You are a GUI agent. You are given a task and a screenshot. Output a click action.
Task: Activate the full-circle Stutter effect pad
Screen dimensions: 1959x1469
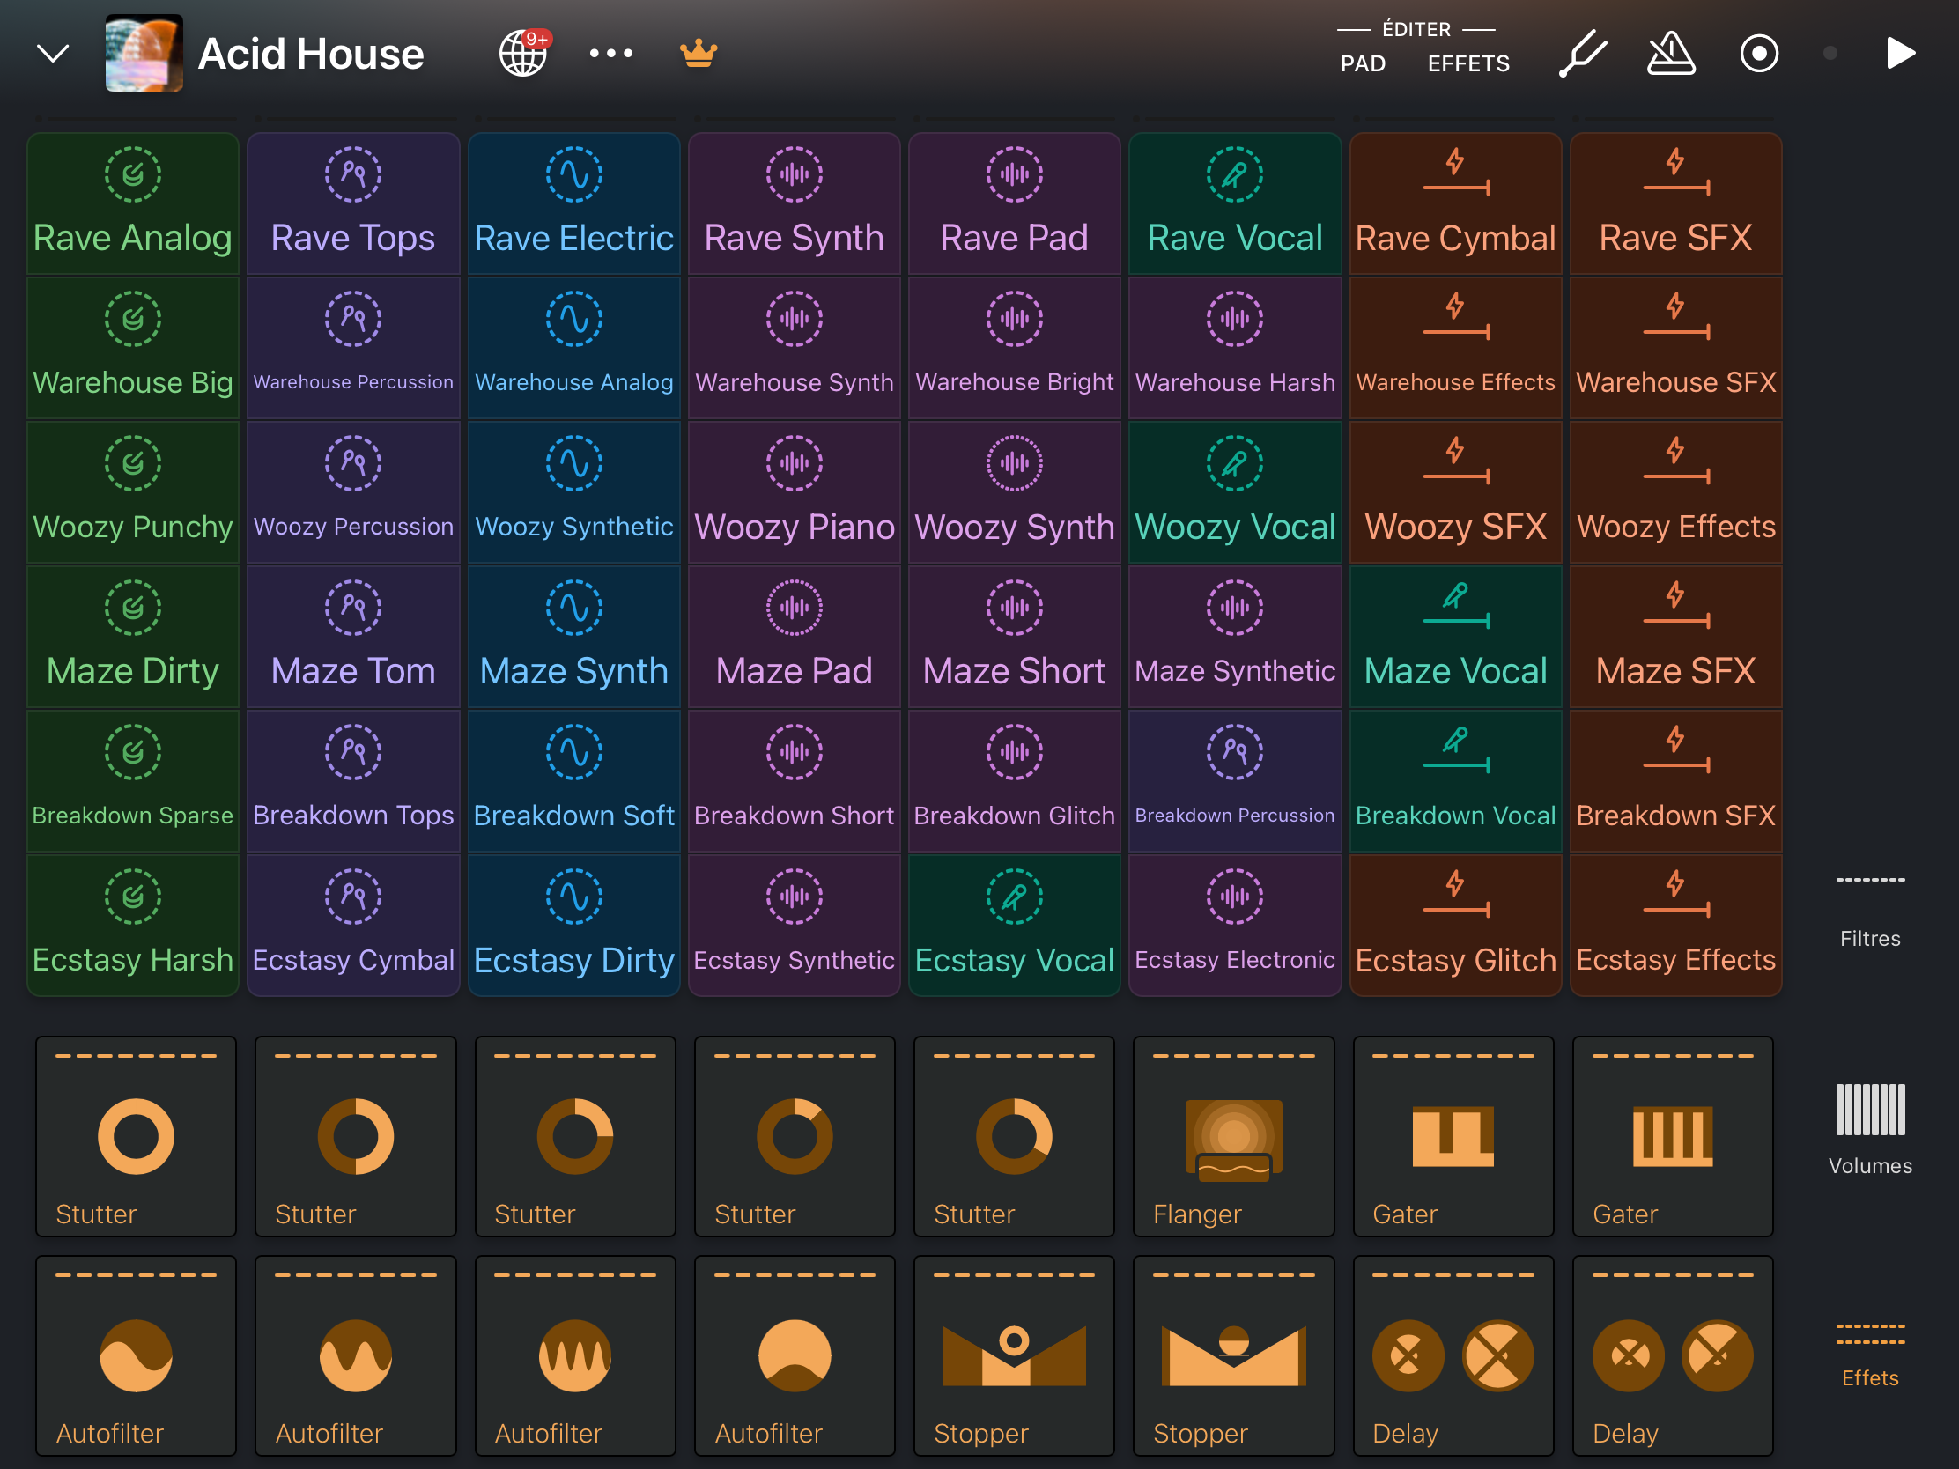tap(136, 1136)
